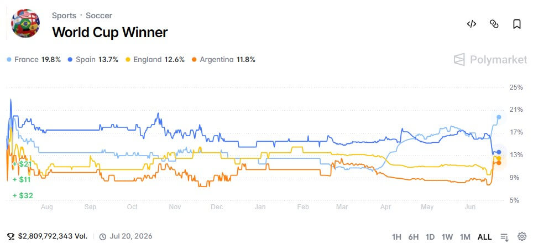The height and width of the screenshot is (243, 533).
Task: Switch chart to 1D range
Action: click(430, 237)
